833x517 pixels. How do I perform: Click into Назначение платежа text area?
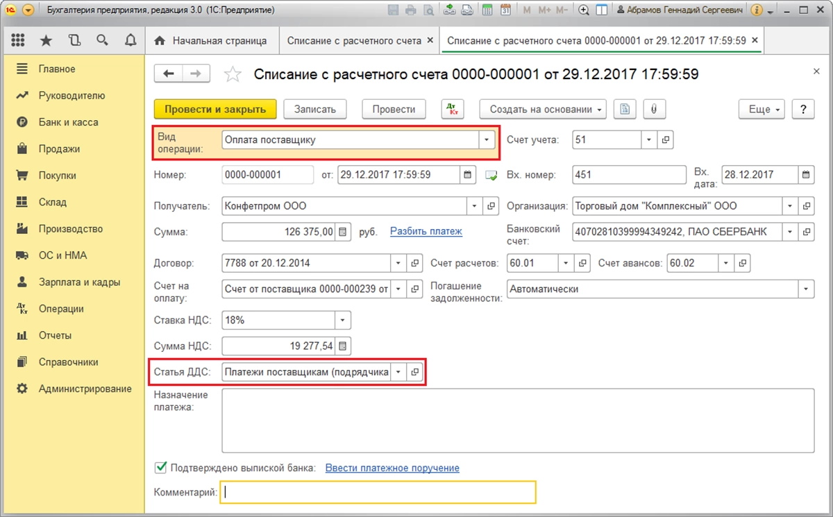518,421
